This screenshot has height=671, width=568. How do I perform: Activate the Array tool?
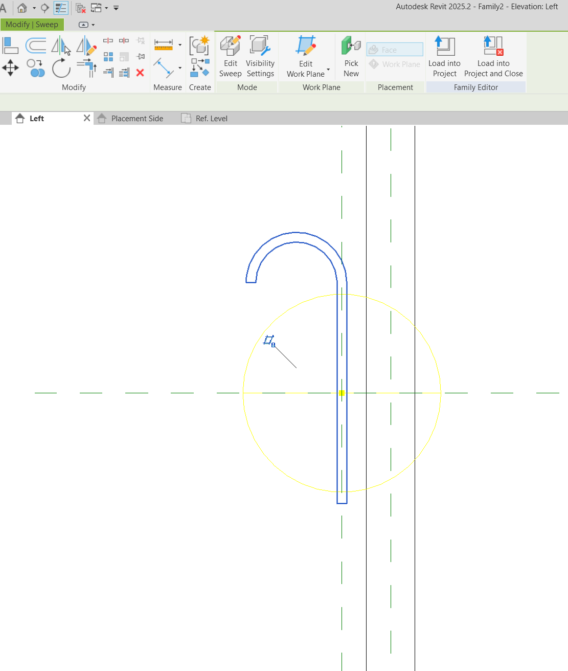108,56
